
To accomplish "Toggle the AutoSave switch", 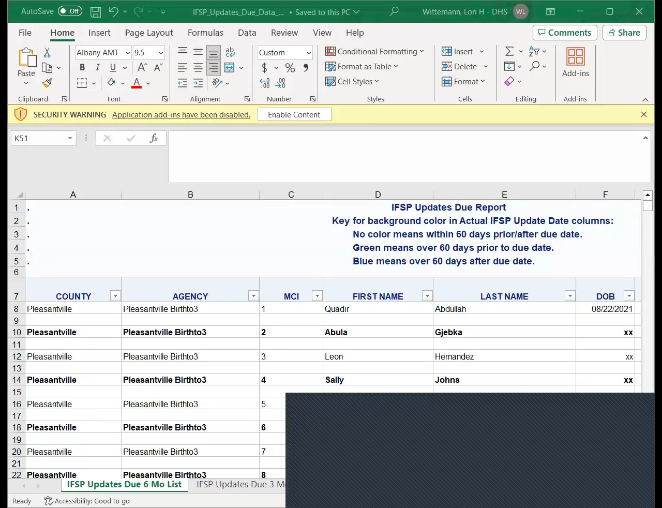I will click(x=69, y=11).
